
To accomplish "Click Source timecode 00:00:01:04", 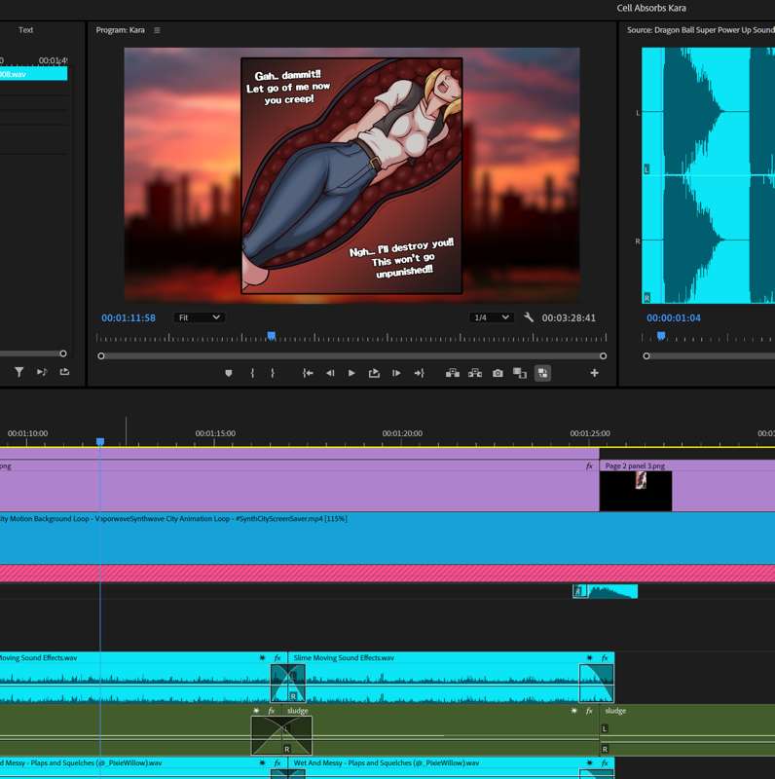I will pyautogui.click(x=673, y=318).
